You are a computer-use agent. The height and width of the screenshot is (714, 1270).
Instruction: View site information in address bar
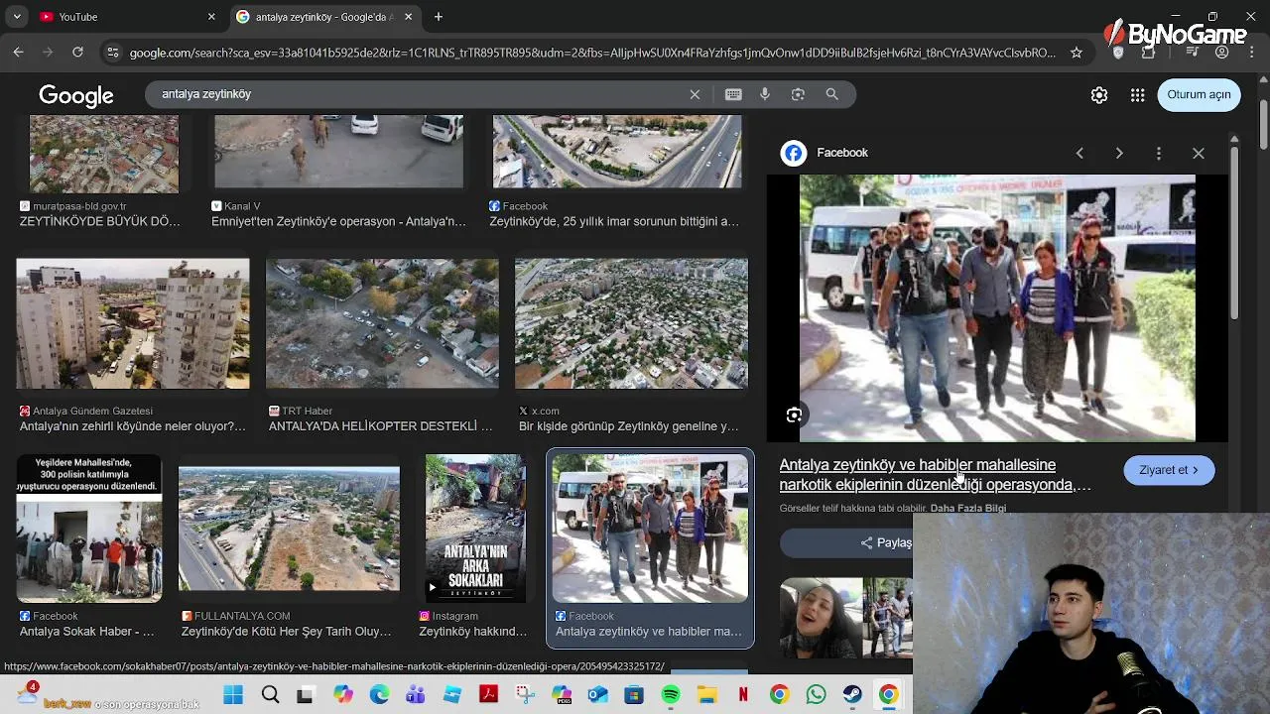112,53
